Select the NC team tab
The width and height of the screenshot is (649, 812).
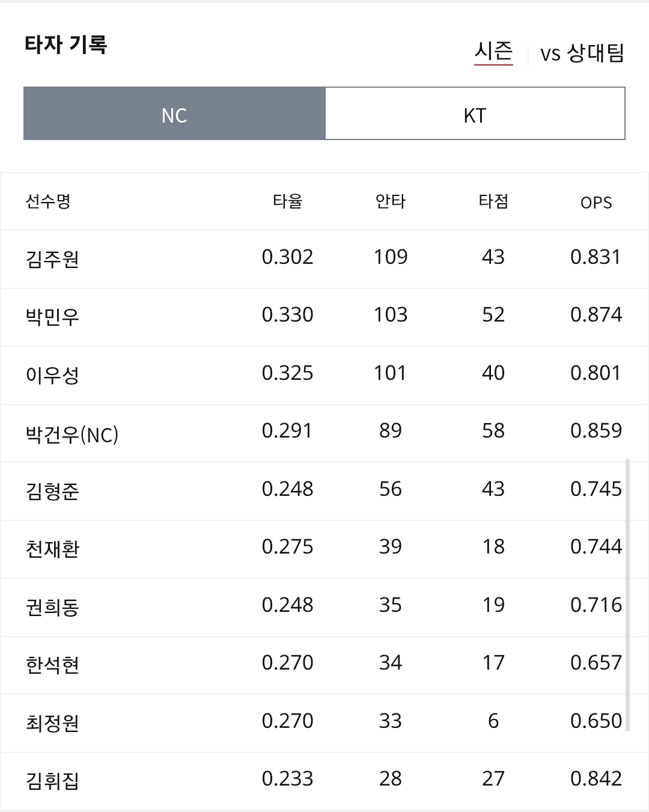click(174, 114)
